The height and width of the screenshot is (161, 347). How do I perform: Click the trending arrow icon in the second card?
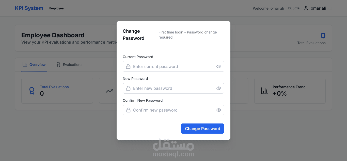coord(109,91)
